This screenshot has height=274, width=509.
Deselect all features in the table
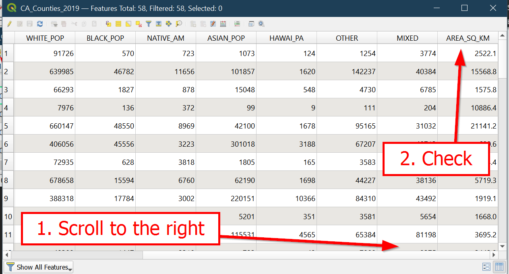click(139, 24)
